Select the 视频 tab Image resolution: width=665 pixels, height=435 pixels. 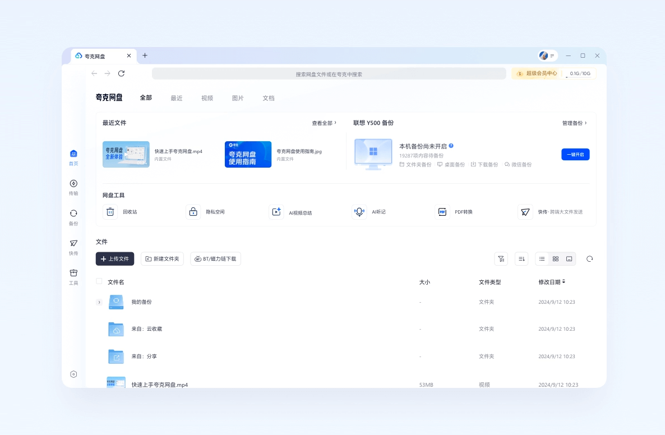(207, 98)
